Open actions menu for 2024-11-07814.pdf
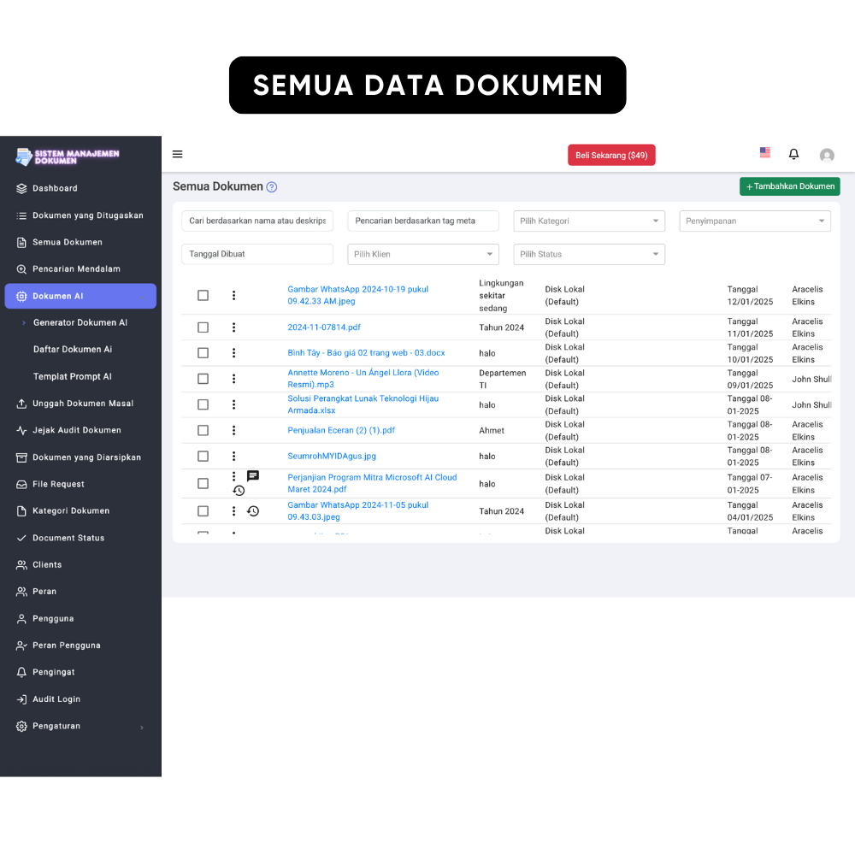The image size is (855, 855). pyautogui.click(x=234, y=327)
